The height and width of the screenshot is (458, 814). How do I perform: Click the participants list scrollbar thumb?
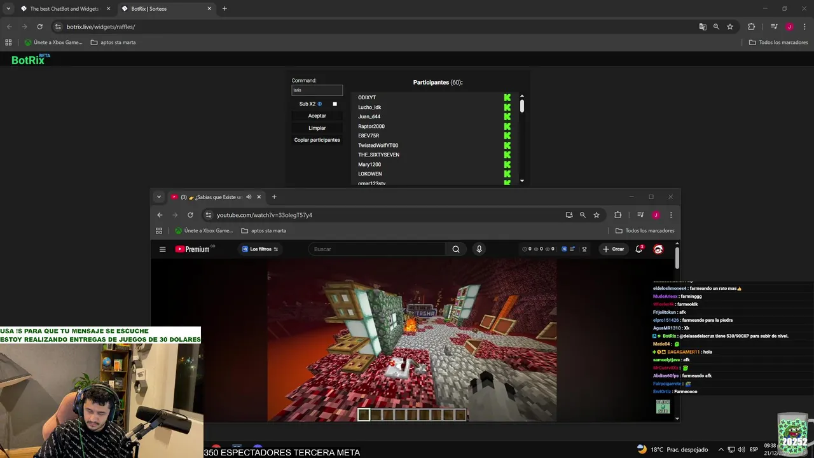522,106
